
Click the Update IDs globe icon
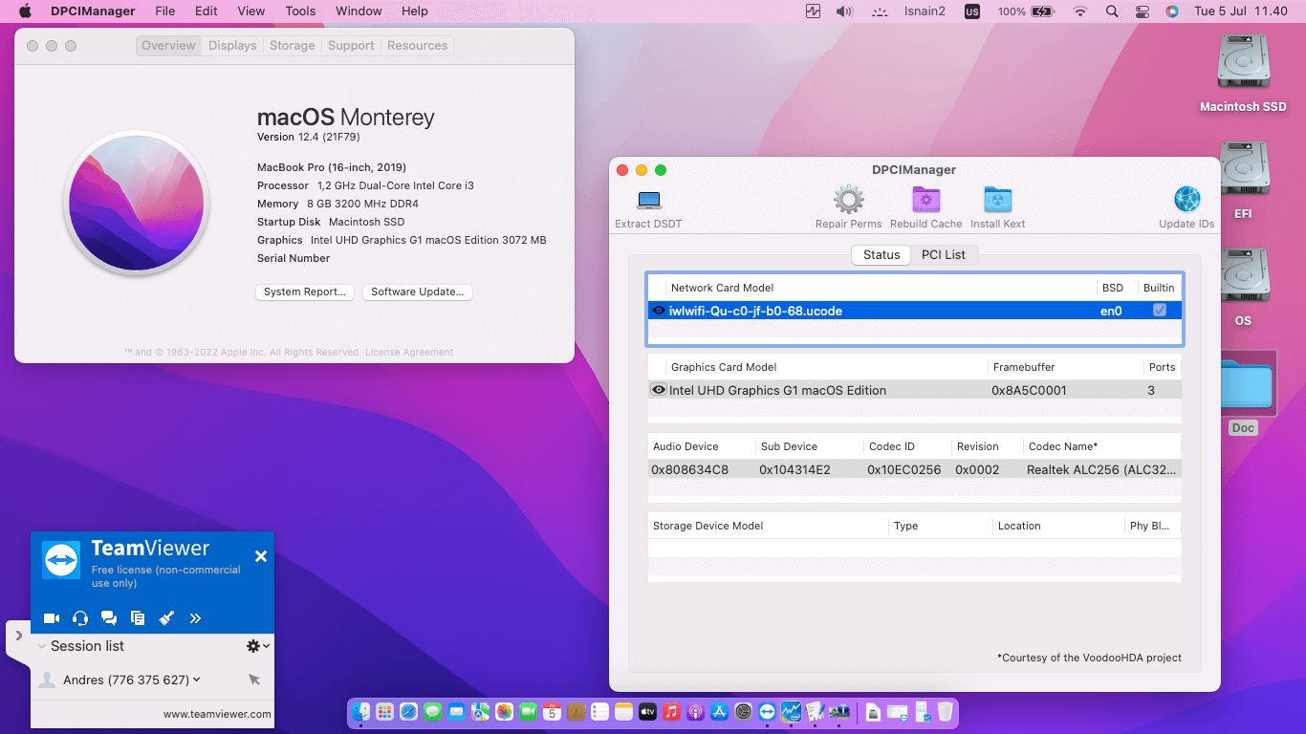pyautogui.click(x=1186, y=198)
